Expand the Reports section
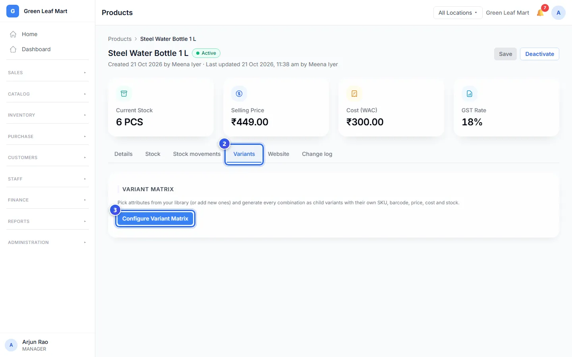 (x=47, y=221)
